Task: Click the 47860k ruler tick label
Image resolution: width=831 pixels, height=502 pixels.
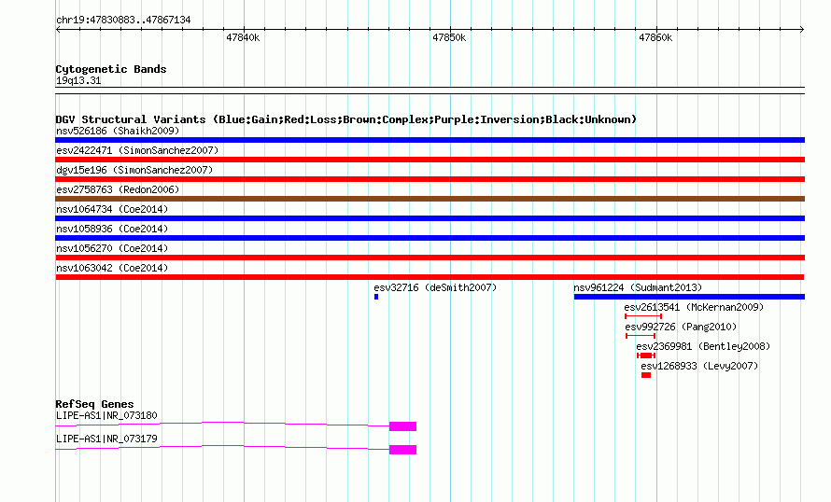Action: 655,38
